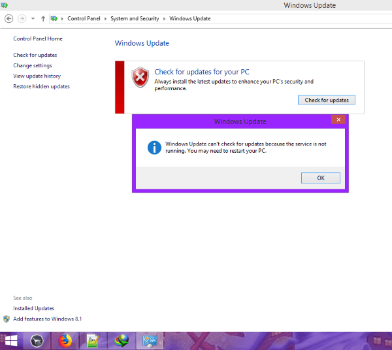Screen dimensions: 392x350
Task: Click the blue information icon in dialog
Action: pyautogui.click(x=154, y=146)
